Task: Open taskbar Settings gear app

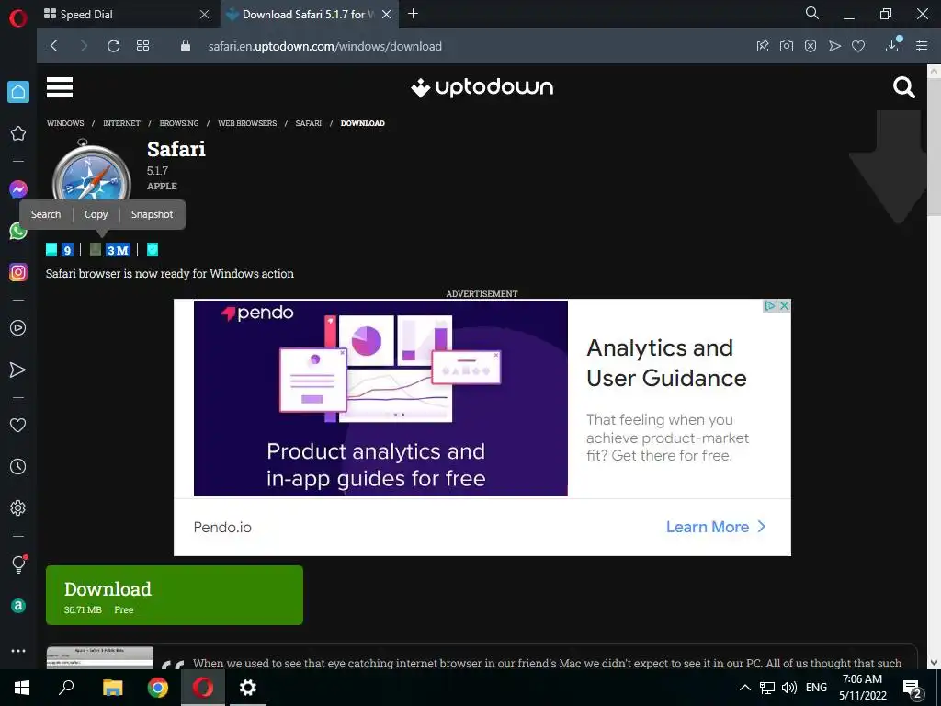Action: coord(248,688)
